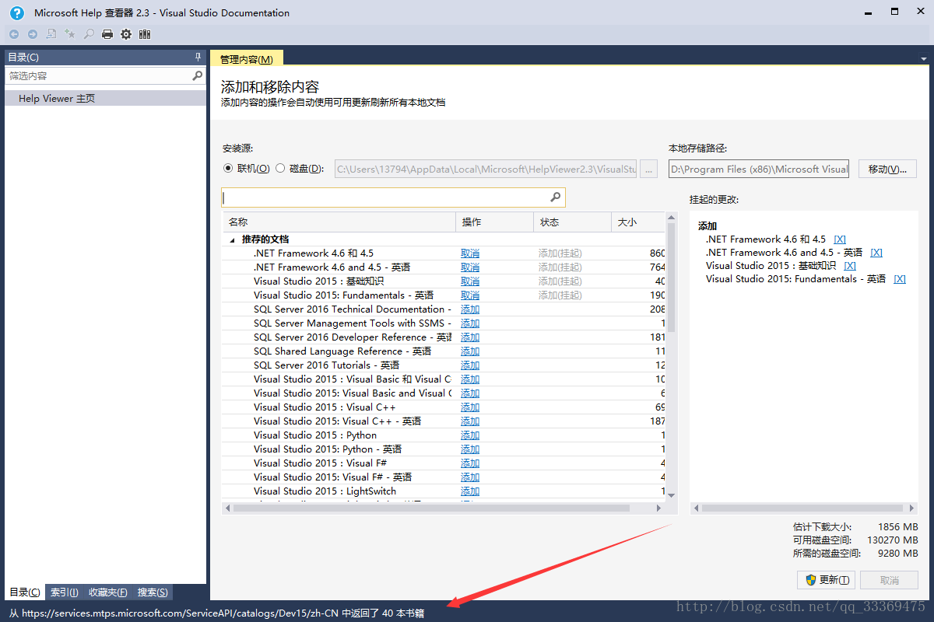Click the 状态 column header
Screen dimensions: 934x622
[x=572, y=222]
